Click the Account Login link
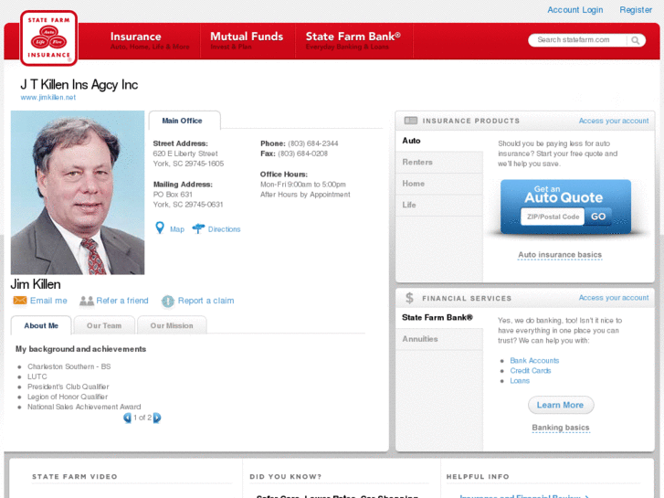This screenshot has height=498, width=664. tap(575, 10)
